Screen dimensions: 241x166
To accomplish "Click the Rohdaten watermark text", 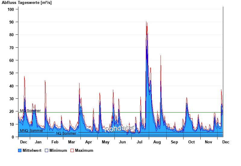I will coord(120,129).
